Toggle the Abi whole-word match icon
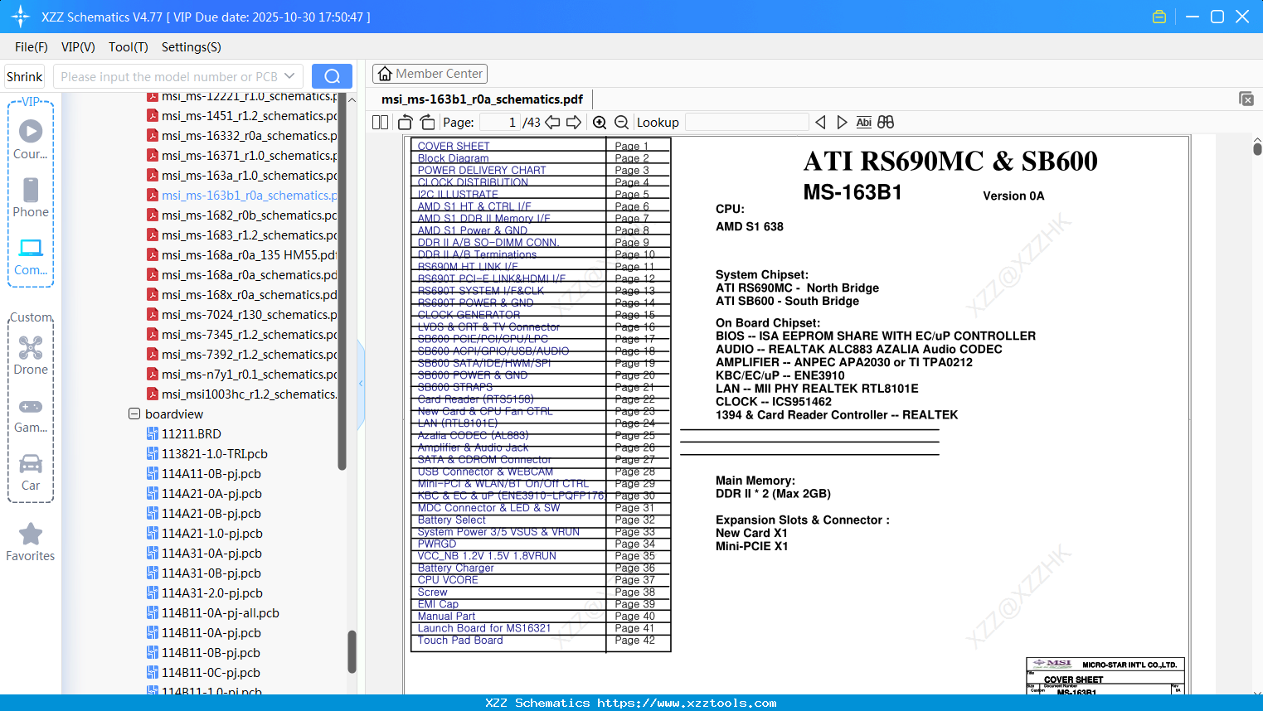This screenshot has width=1263, height=711. [x=863, y=123]
